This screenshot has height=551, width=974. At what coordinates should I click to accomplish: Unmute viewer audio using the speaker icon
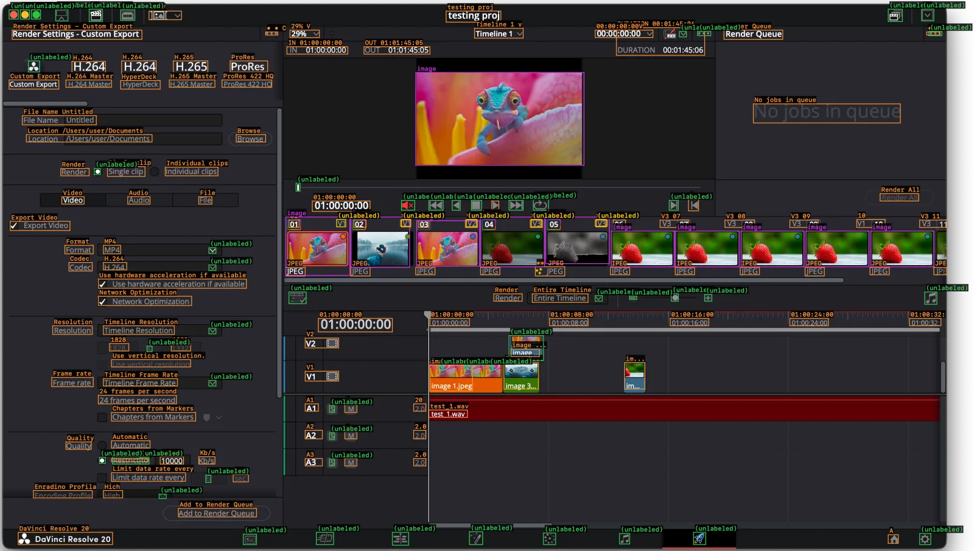(408, 206)
